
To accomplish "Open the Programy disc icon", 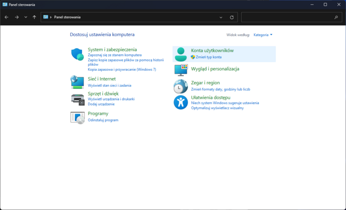I will [77, 117].
